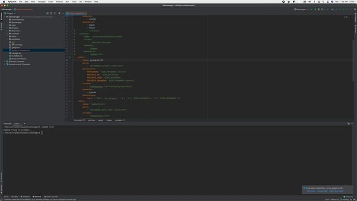Viewport: 357px width, 201px height.
Task: Open the Python Console tool tab
Action: pyautogui.click(x=51, y=197)
